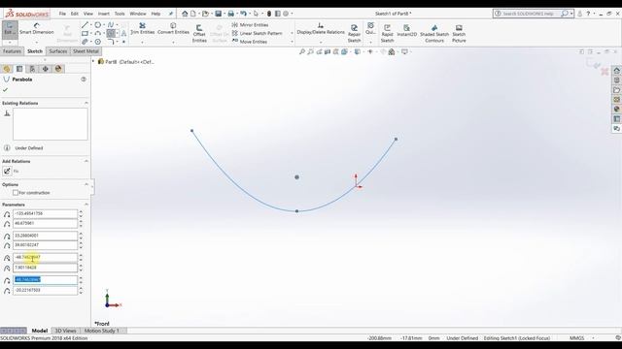Open the ConfigurationManager tab icon
622x349 pixels.
coord(32,69)
